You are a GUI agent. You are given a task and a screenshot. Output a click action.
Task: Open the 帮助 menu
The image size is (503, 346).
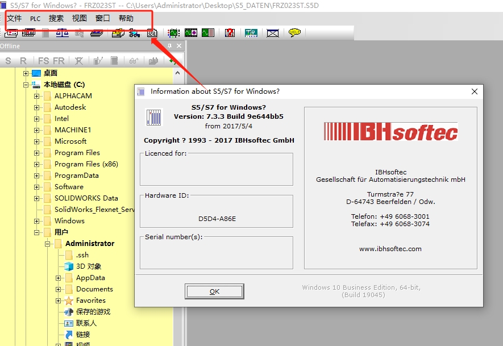point(126,18)
